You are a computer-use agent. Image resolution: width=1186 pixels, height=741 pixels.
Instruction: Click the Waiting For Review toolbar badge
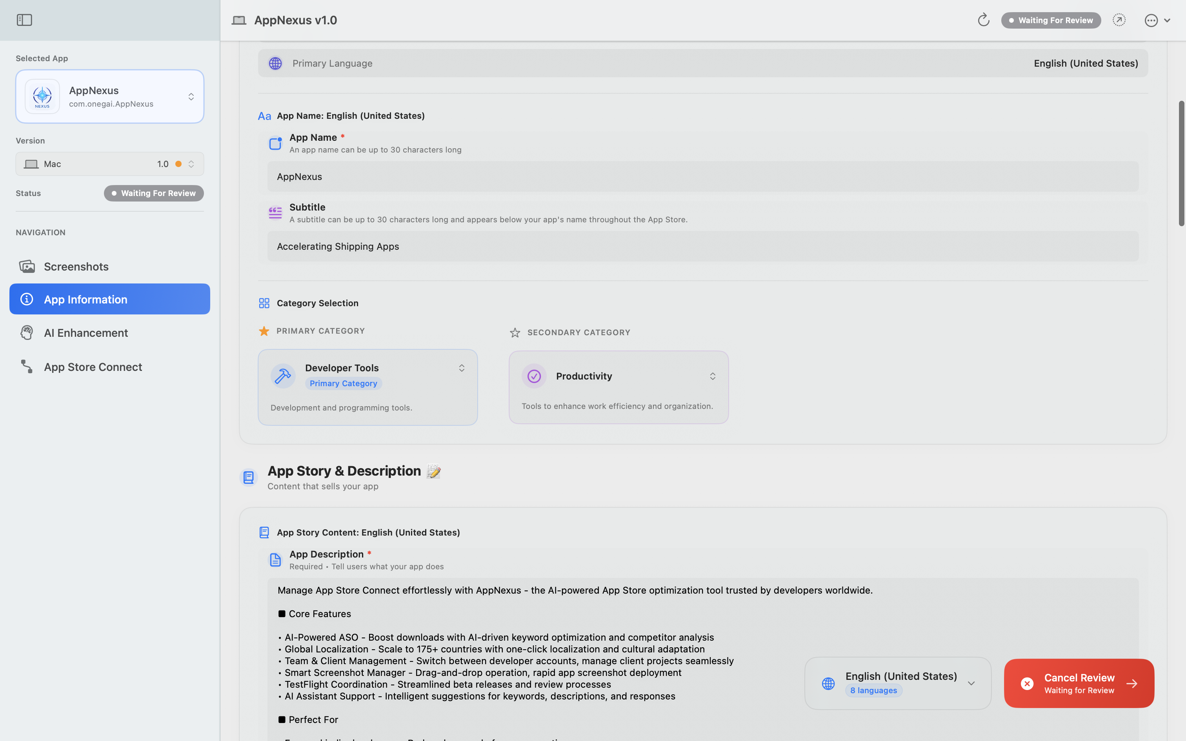(x=1051, y=20)
